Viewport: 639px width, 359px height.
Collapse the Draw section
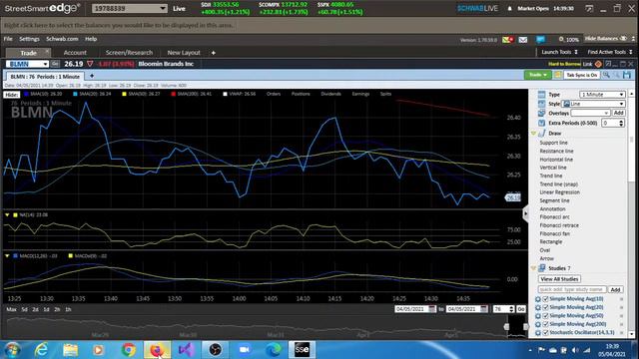point(533,133)
